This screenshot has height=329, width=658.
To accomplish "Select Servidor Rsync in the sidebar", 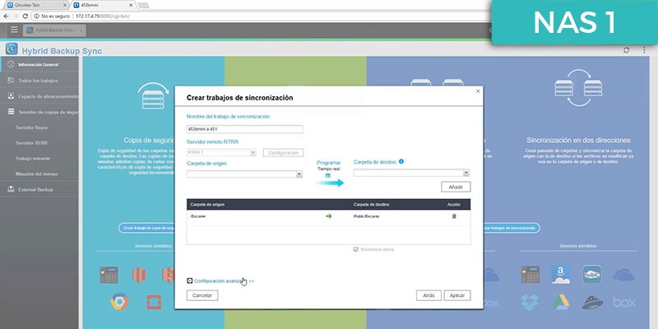I will point(32,127).
